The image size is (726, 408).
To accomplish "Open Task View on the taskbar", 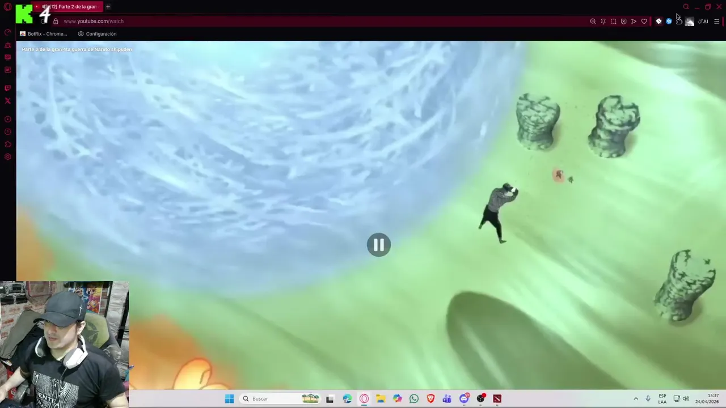I will (330, 399).
